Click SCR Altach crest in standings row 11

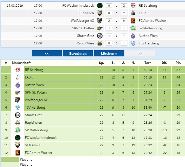coord(18,145)
